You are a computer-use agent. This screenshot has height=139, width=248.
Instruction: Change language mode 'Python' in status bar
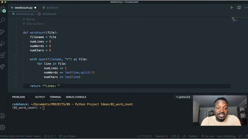[193, 136]
